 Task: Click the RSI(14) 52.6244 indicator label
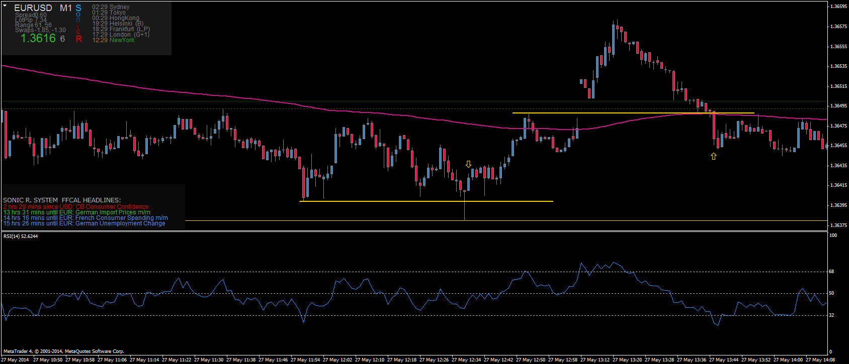click(21, 236)
